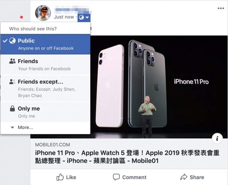228x185 pixels.
Task: Click the globe audience selector icon
Action: 81,17
